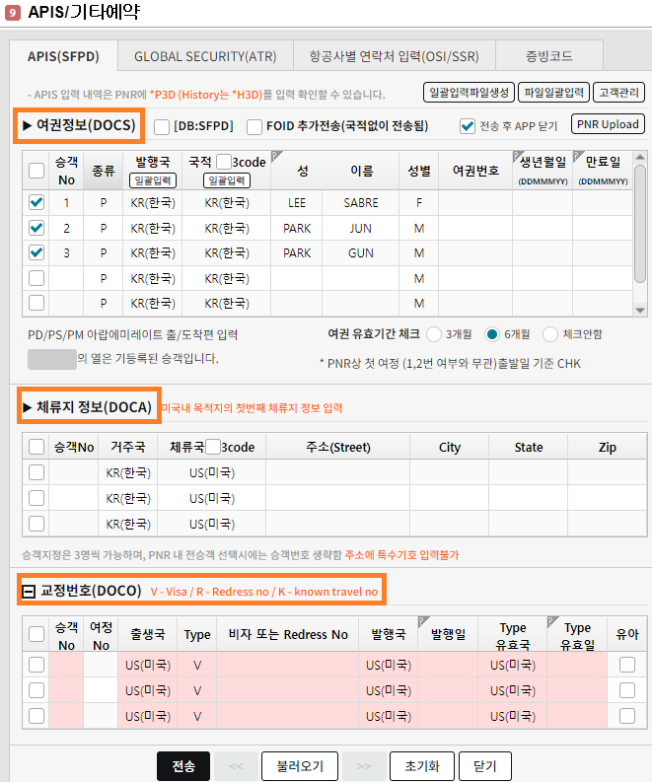The width and height of the screenshot is (652, 782).
Task: Uncheck passenger 1 LEE SABRE row checkbox
Action: click(x=36, y=202)
